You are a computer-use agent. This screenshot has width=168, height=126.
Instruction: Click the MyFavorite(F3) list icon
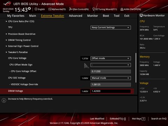50,9
